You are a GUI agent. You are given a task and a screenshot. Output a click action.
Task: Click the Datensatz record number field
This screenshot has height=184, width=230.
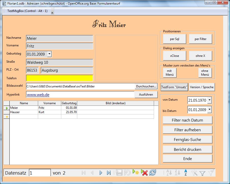(x=40, y=173)
